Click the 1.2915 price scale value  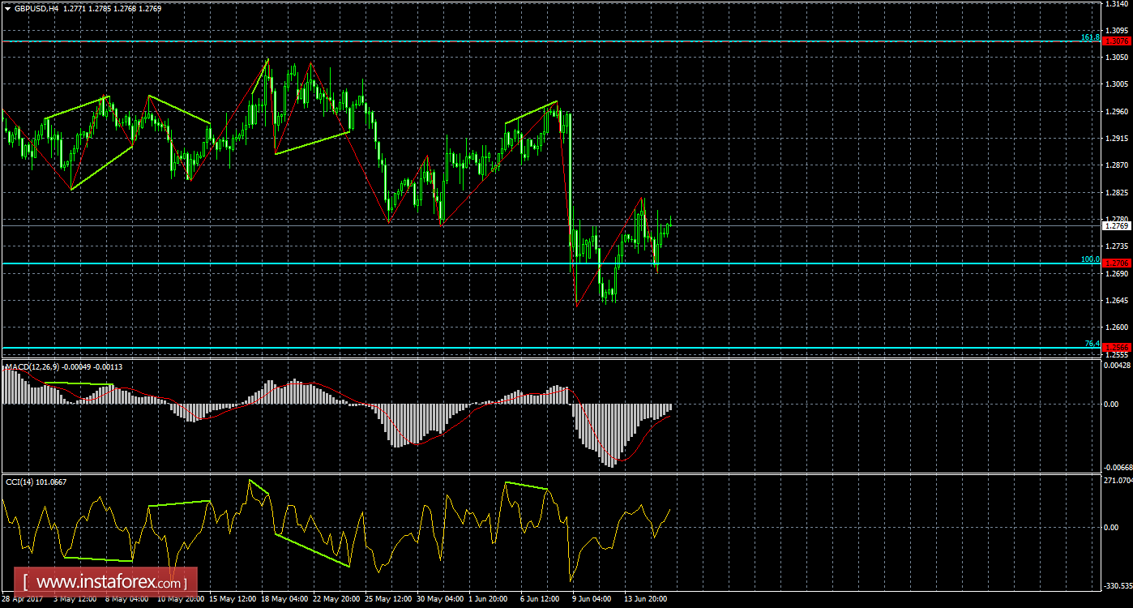(1118, 139)
